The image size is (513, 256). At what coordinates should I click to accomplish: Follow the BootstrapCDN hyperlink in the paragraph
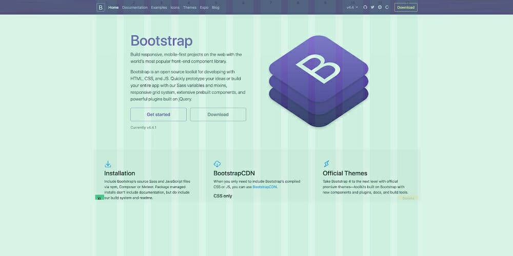(x=265, y=187)
